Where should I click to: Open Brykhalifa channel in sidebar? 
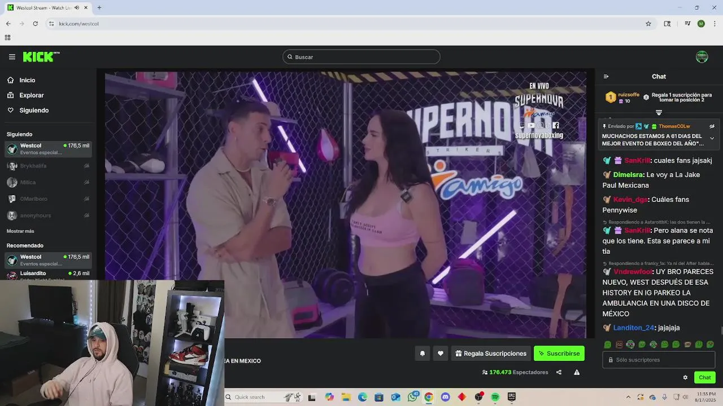(x=48, y=166)
